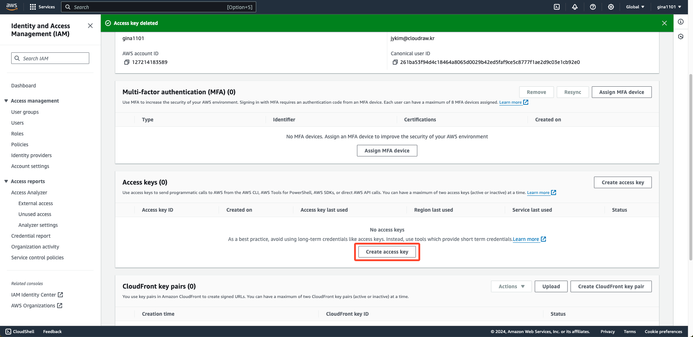
Task: Open the Services grid menu
Action: [42, 7]
